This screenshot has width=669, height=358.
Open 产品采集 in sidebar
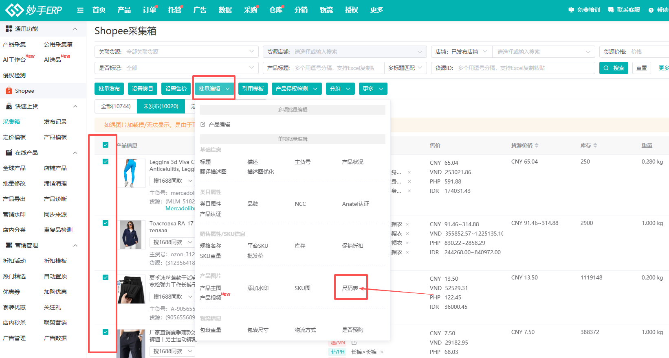14,44
